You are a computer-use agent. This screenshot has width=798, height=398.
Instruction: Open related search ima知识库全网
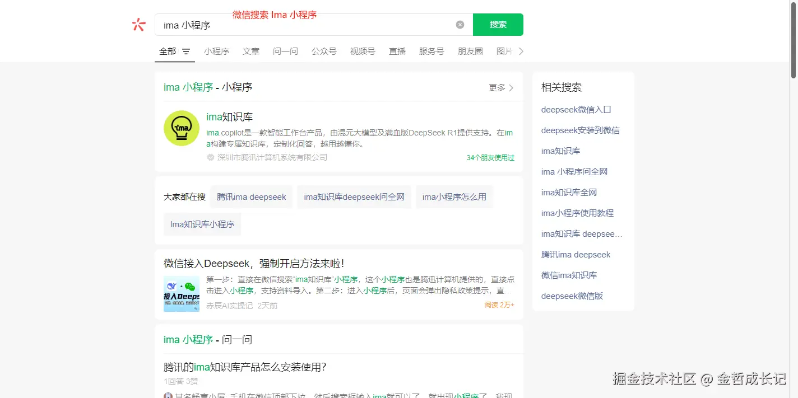[x=569, y=193]
